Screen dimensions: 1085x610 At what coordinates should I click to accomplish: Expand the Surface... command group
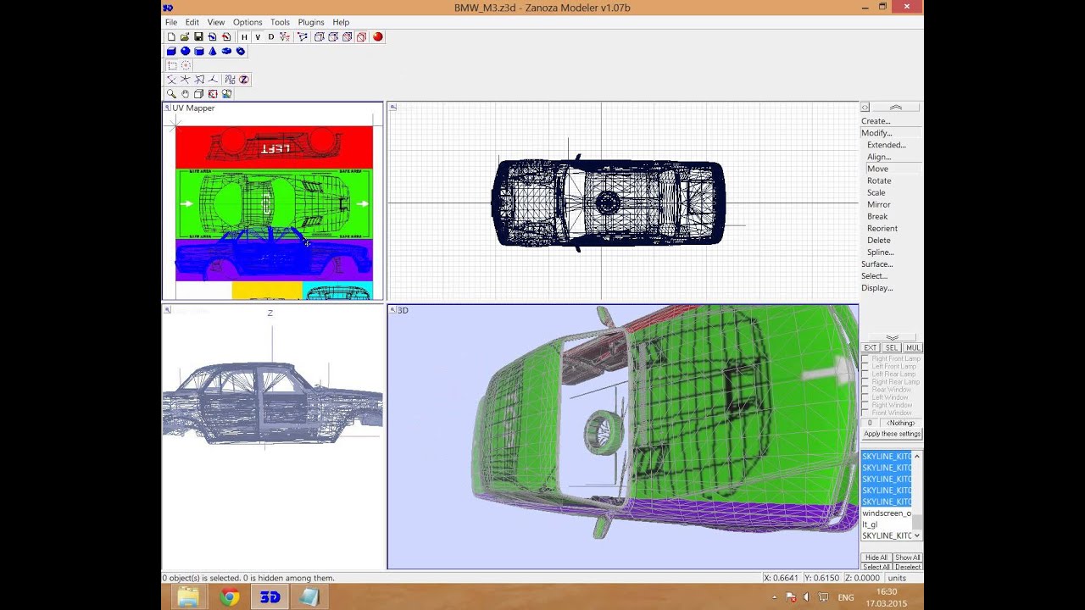[877, 264]
